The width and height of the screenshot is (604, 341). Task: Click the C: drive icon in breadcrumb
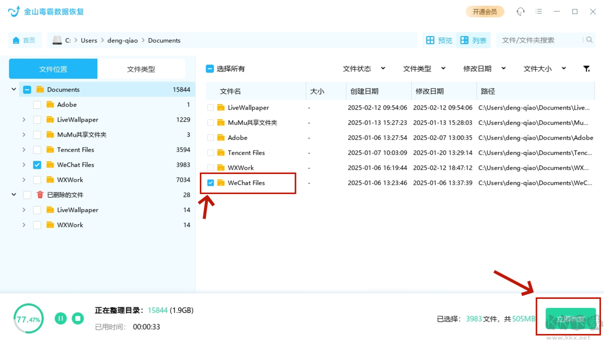pos(57,40)
